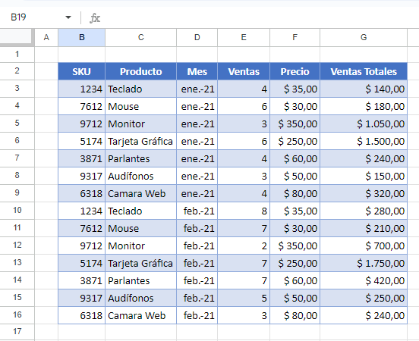Select row 17 header

[17, 332]
